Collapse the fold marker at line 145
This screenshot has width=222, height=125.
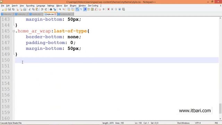pyautogui.click(x=14, y=31)
